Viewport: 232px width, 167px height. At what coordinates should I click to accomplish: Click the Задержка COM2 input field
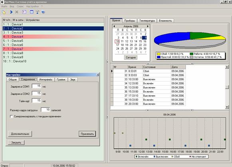coord(36,93)
